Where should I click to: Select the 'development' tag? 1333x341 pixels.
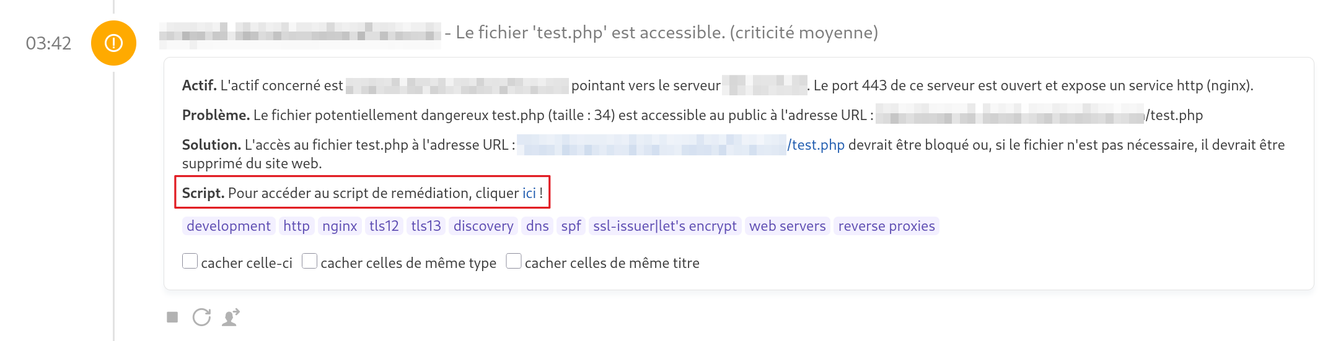click(x=228, y=227)
